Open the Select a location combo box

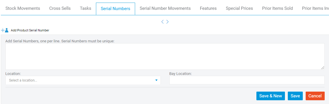pyautogui.click(x=83, y=80)
